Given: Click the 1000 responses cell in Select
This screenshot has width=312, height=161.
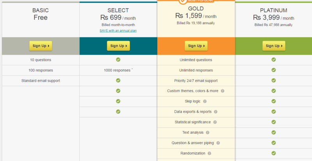Looking at the screenshot, I should point(118,70).
